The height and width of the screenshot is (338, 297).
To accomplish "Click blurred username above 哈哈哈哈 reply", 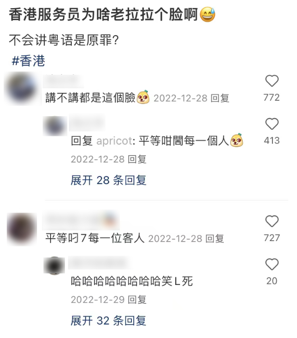I will click(x=100, y=263).
